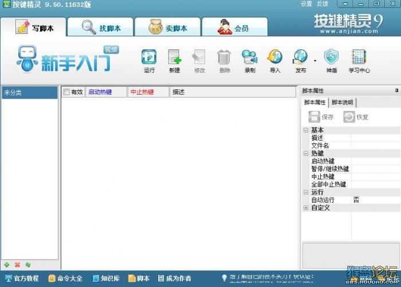Image resolution: width=401 pixels, height=287 pixels.
Task: Set the 启动热键 property value
Action: [376, 161]
